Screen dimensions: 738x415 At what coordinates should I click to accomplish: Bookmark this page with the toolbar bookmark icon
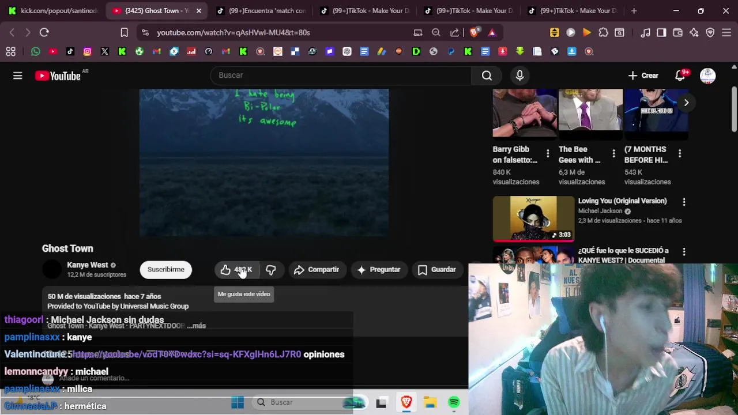click(124, 33)
